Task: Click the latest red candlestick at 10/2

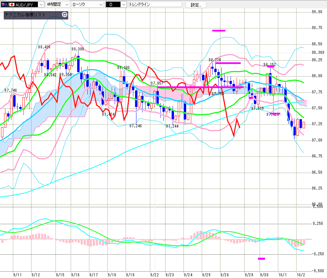Action: click(304, 125)
